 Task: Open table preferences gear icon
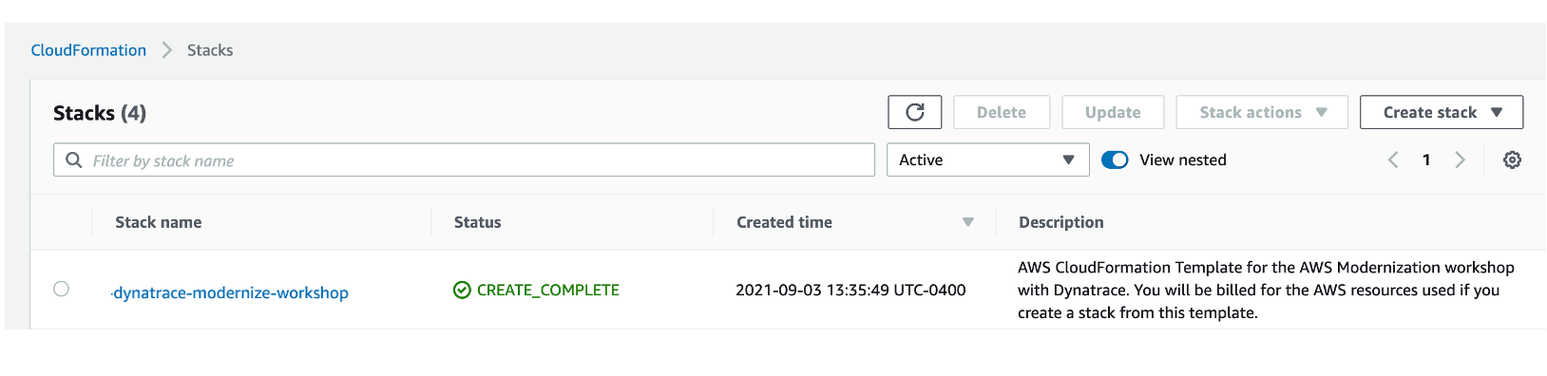coord(1512,160)
